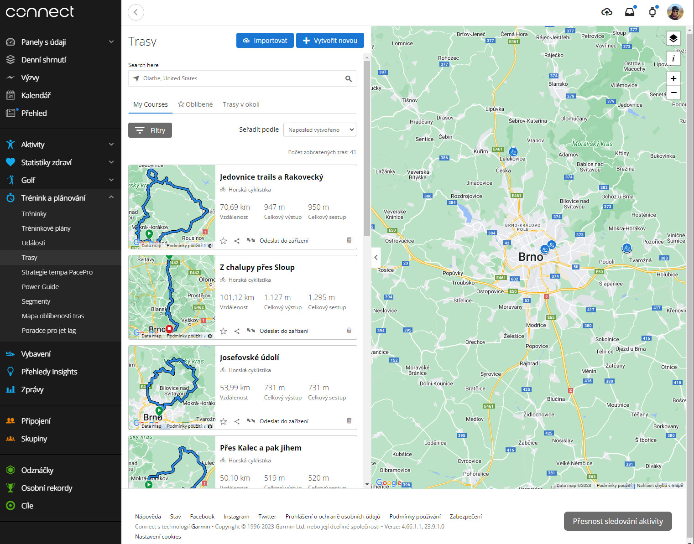Star the Josefovské údolí course
The image size is (694, 544).
(x=224, y=421)
